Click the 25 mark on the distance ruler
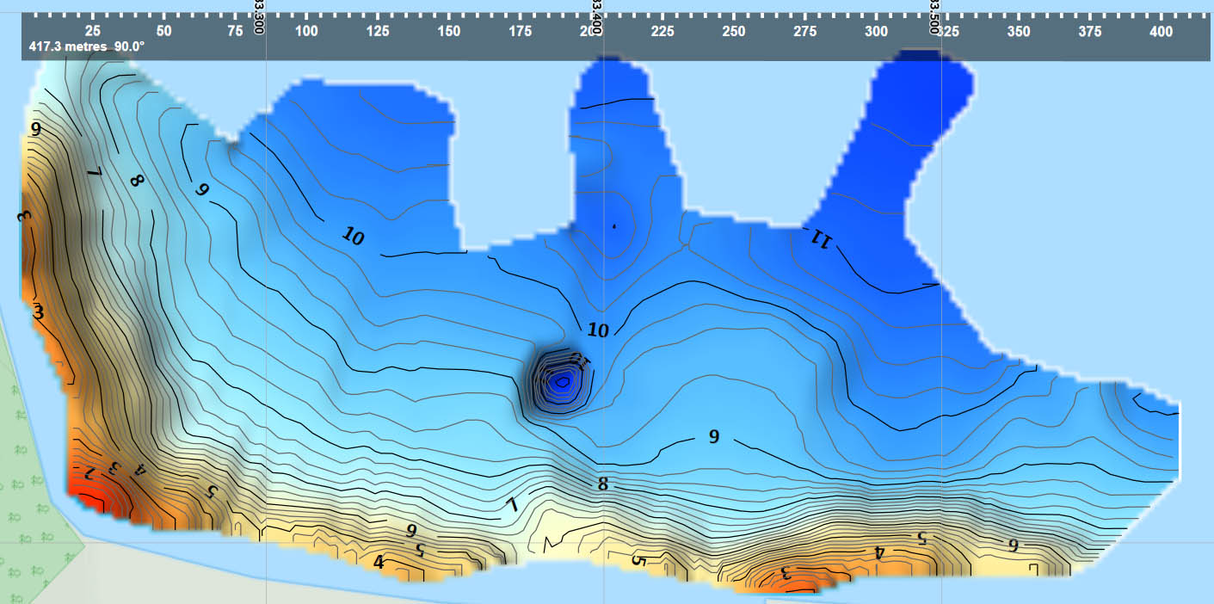The width and height of the screenshot is (1214, 604). [93, 31]
